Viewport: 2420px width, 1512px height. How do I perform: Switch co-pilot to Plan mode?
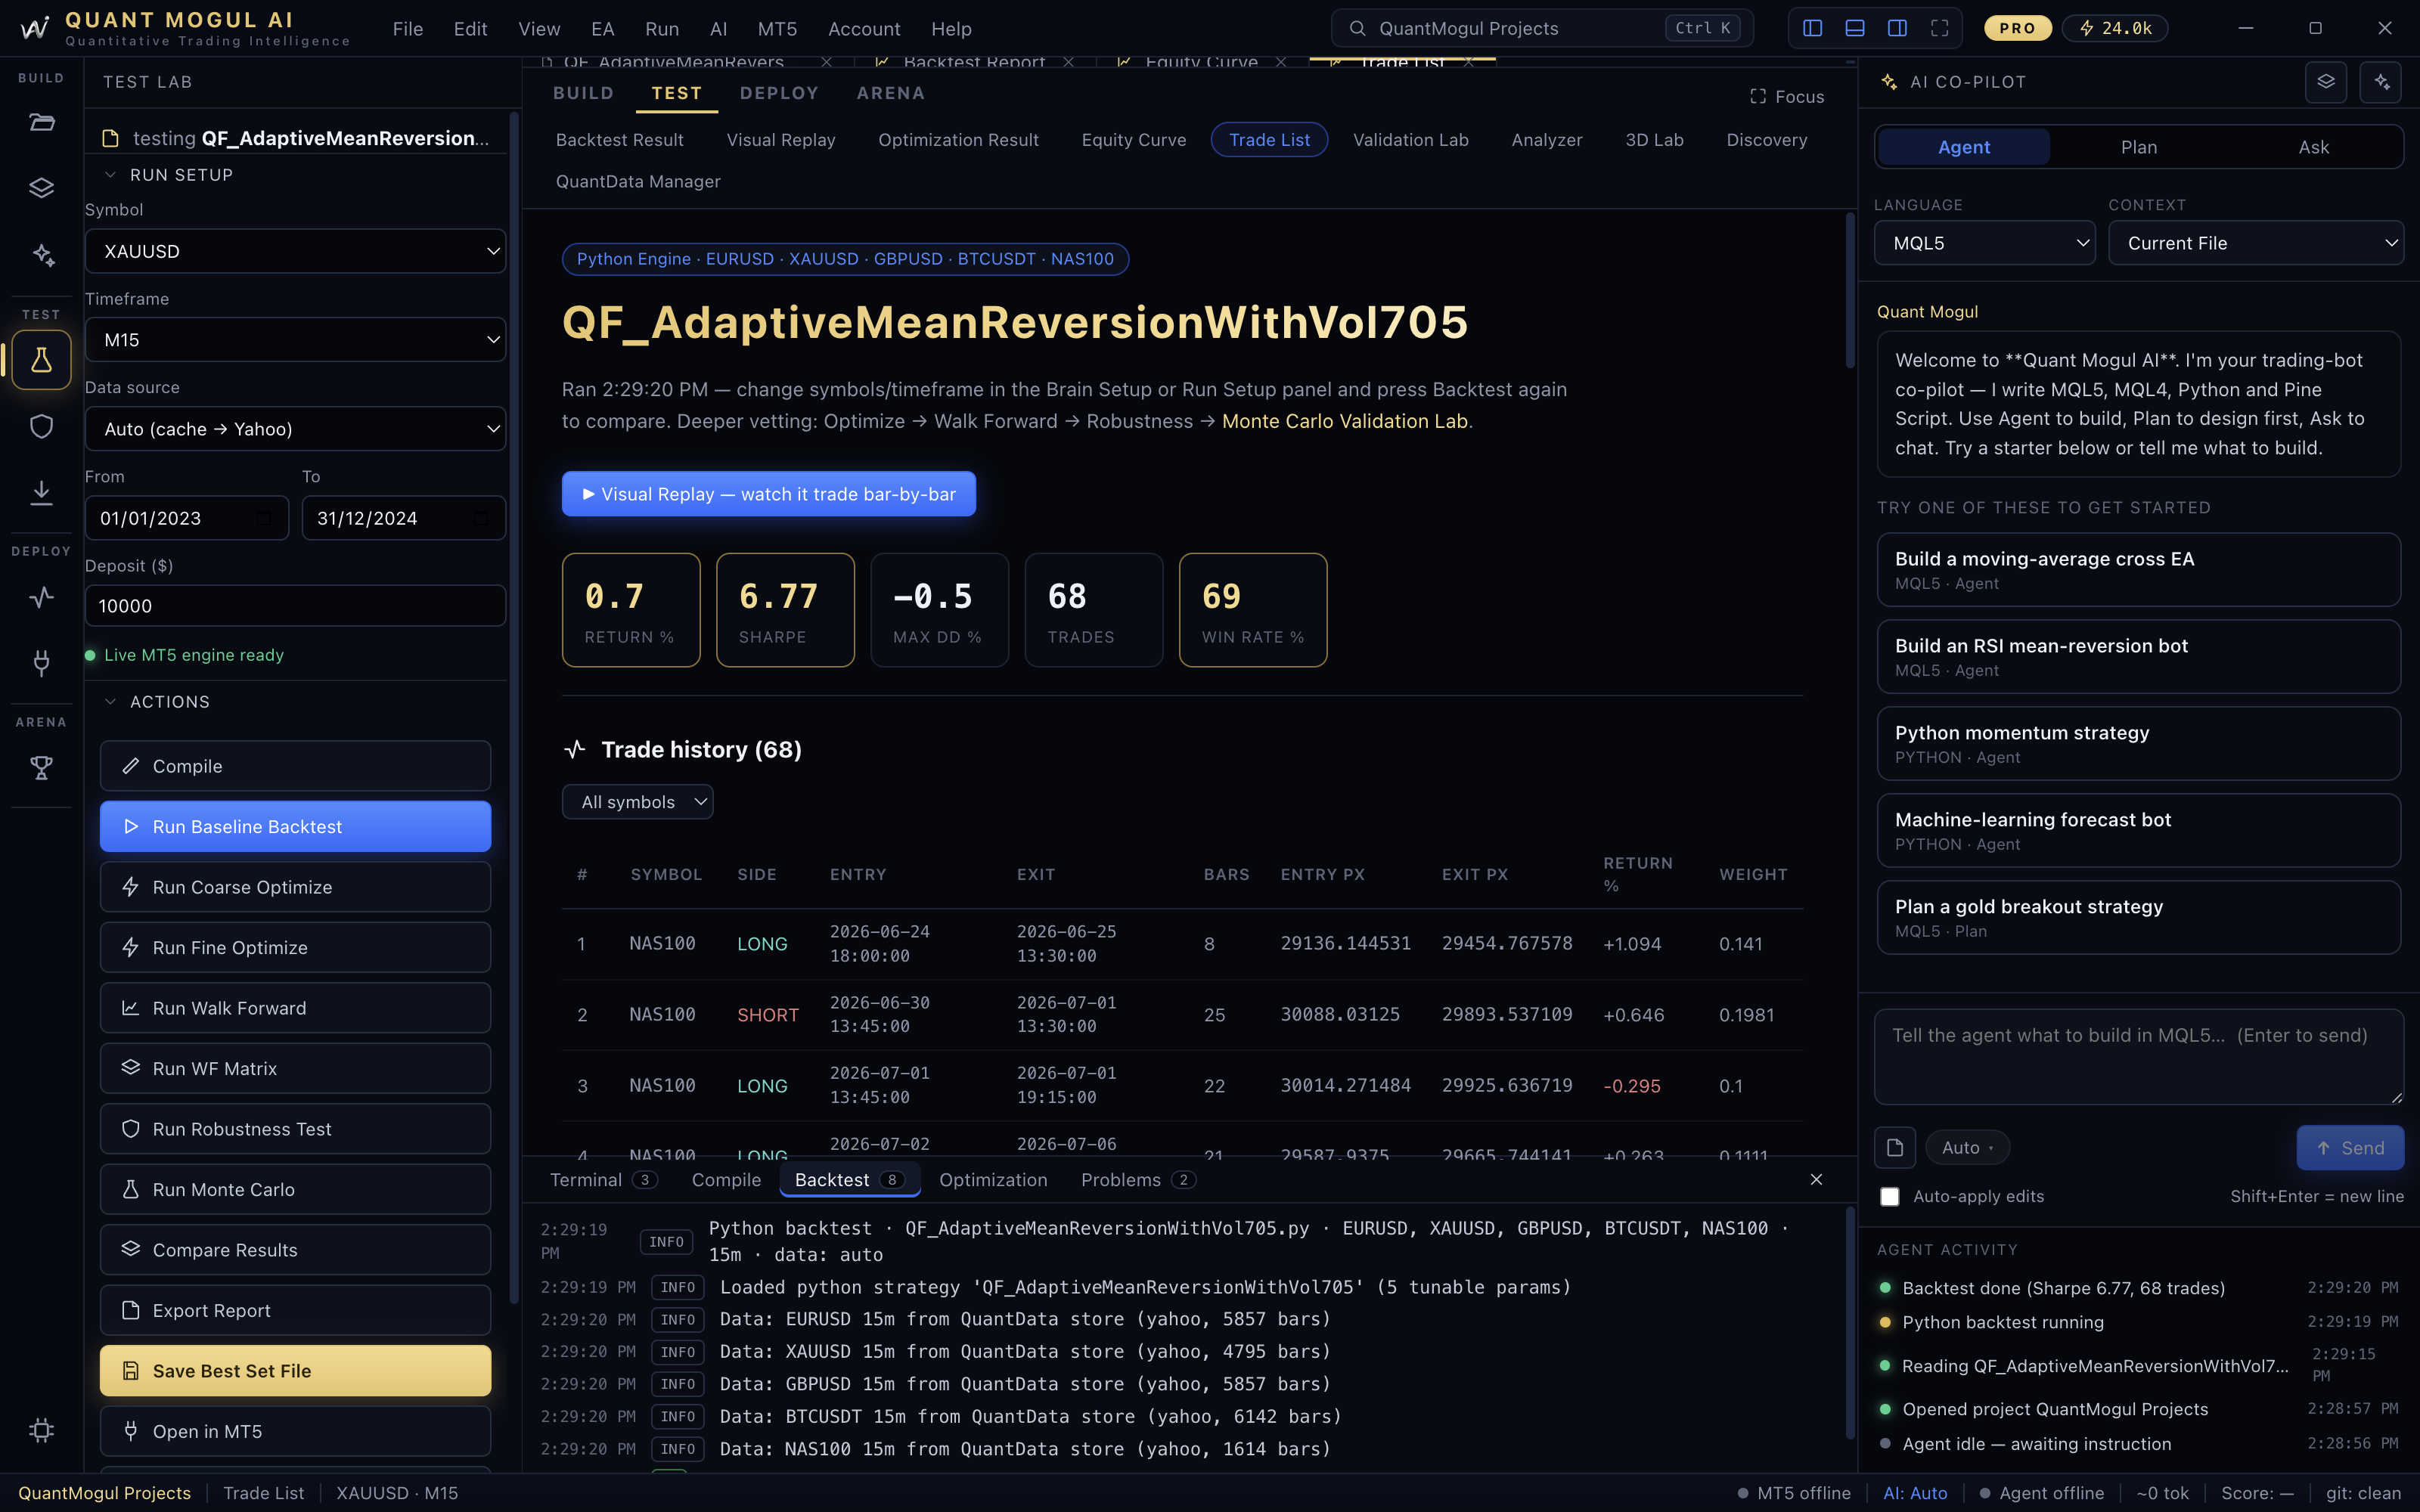click(x=2139, y=147)
